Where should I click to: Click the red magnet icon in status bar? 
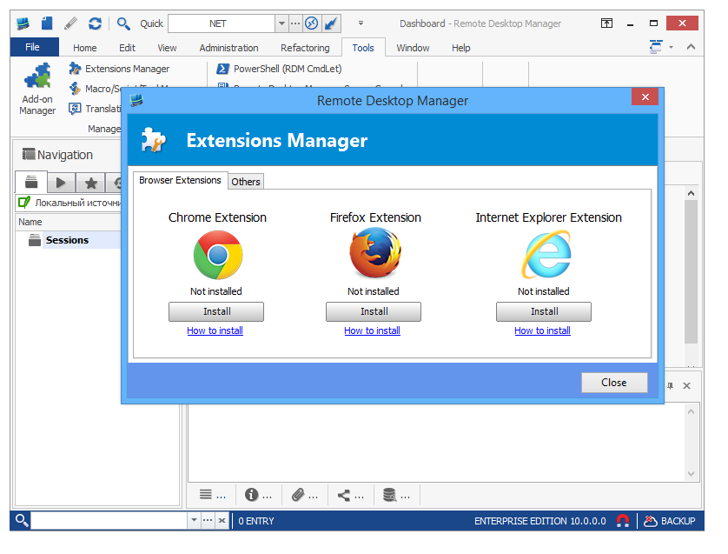tap(623, 521)
